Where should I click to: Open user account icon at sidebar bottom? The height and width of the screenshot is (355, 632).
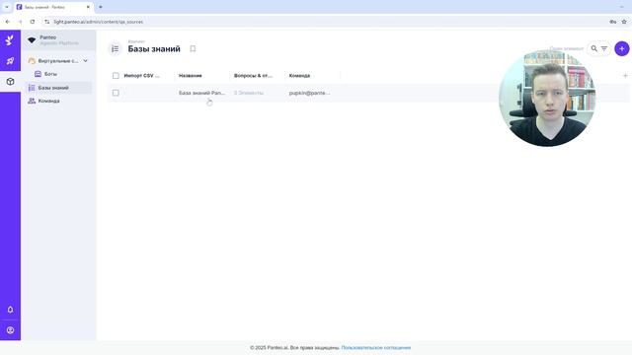coord(10,330)
